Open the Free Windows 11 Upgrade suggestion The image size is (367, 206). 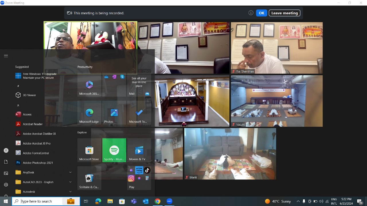click(43, 76)
